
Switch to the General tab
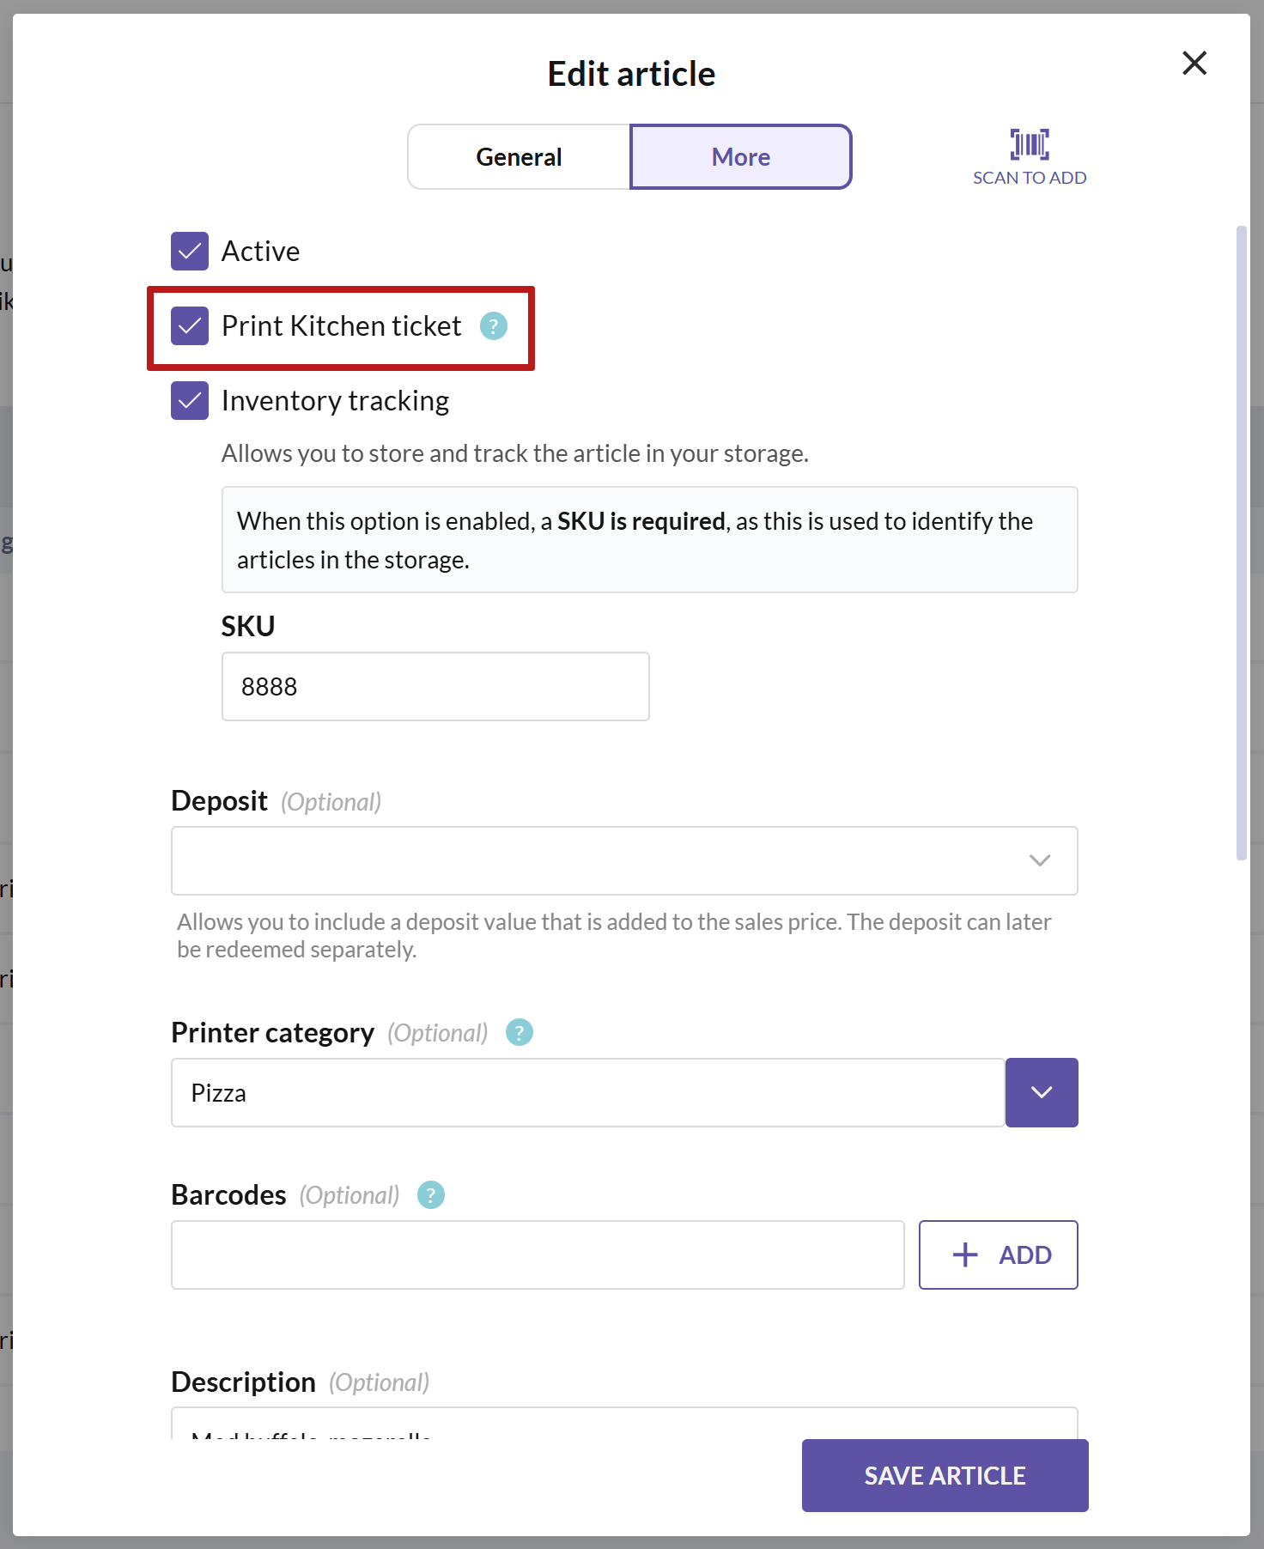coord(520,157)
